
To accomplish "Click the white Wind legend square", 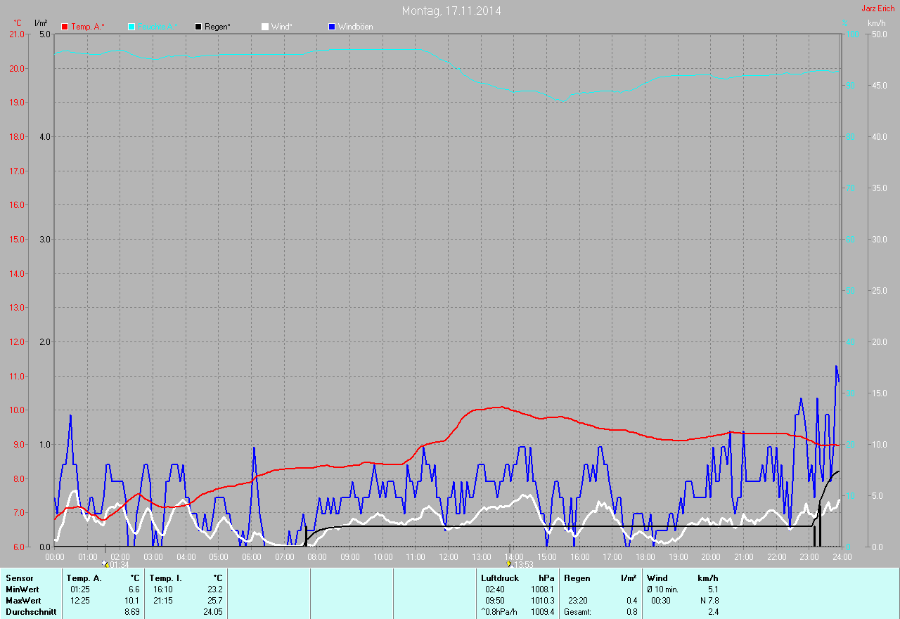I will pos(265,27).
